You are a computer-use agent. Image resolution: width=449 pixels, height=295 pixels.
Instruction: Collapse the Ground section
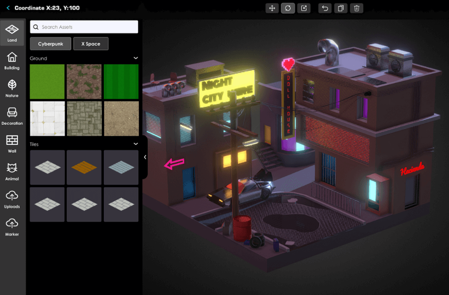click(x=136, y=58)
